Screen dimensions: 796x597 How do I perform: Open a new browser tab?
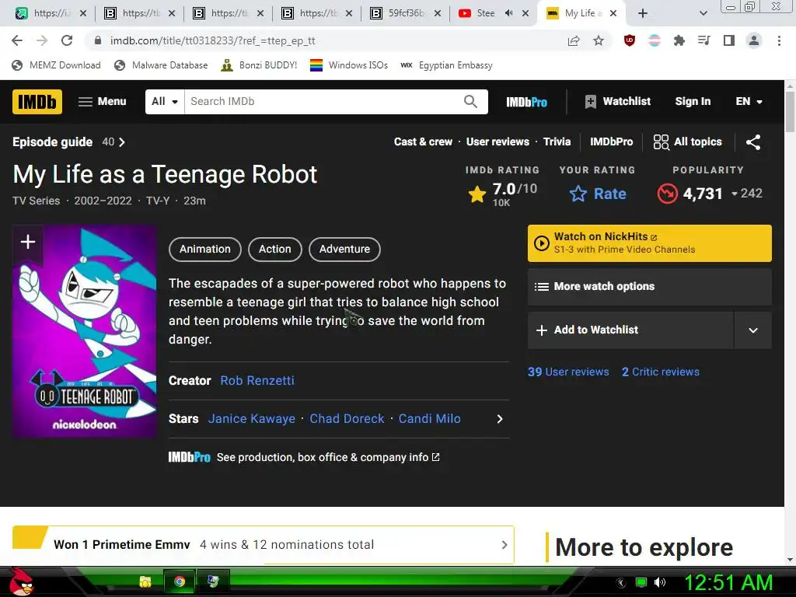643,14
